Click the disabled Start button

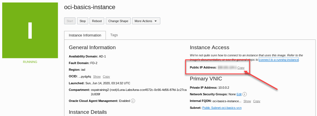pos(70,21)
